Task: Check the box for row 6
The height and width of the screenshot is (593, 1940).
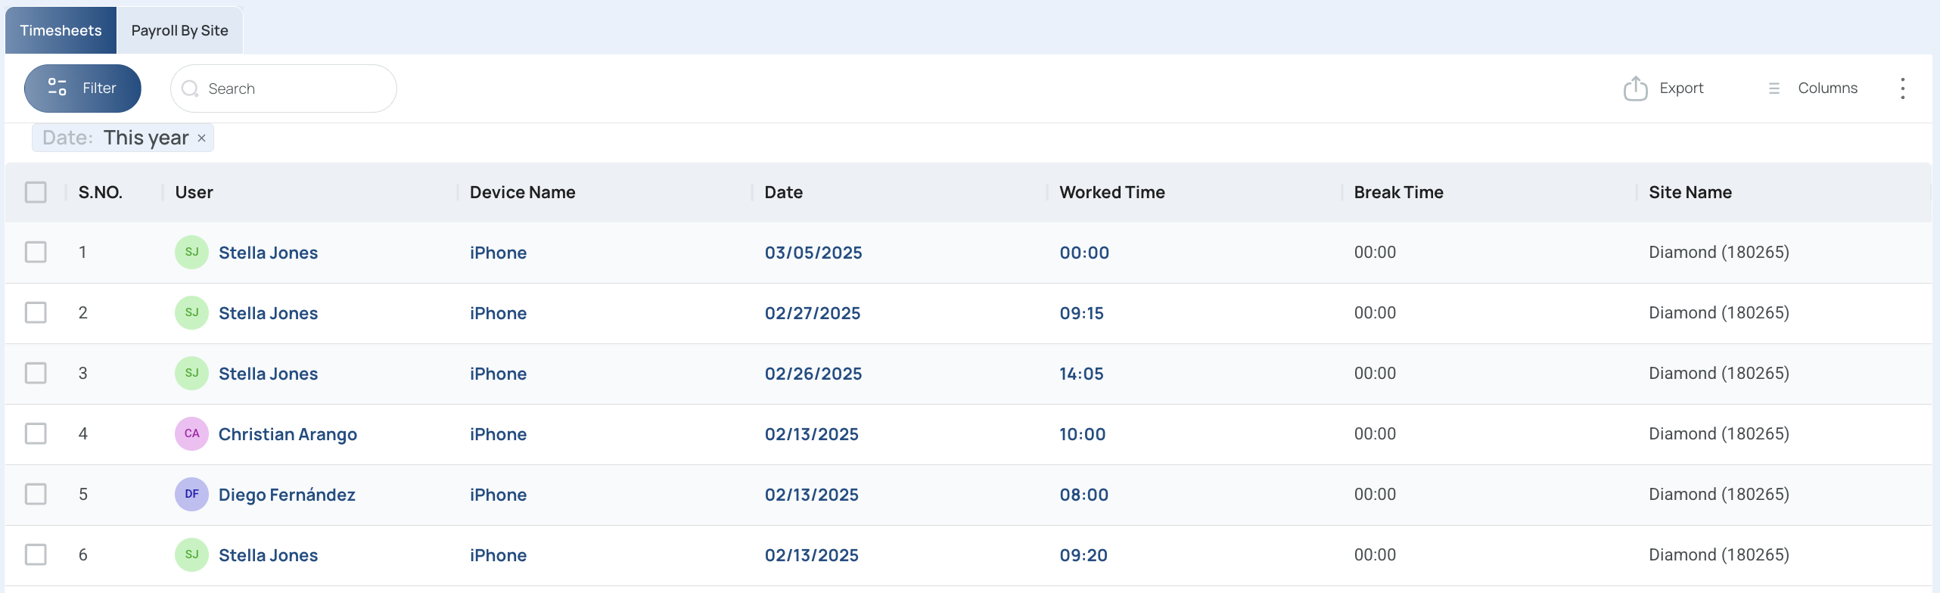Action: tap(36, 554)
